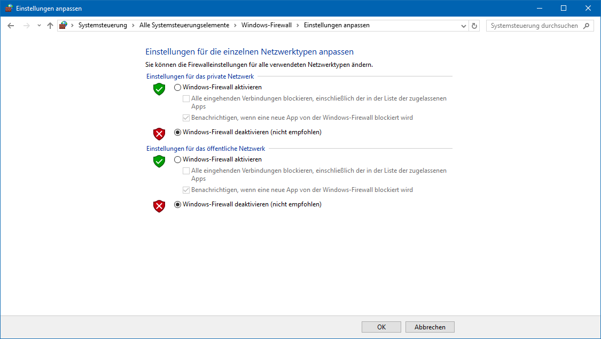Image resolution: width=601 pixels, height=339 pixels.
Task: Go back with the back arrow
Action: pyautogui.click(x=11, y=26)
